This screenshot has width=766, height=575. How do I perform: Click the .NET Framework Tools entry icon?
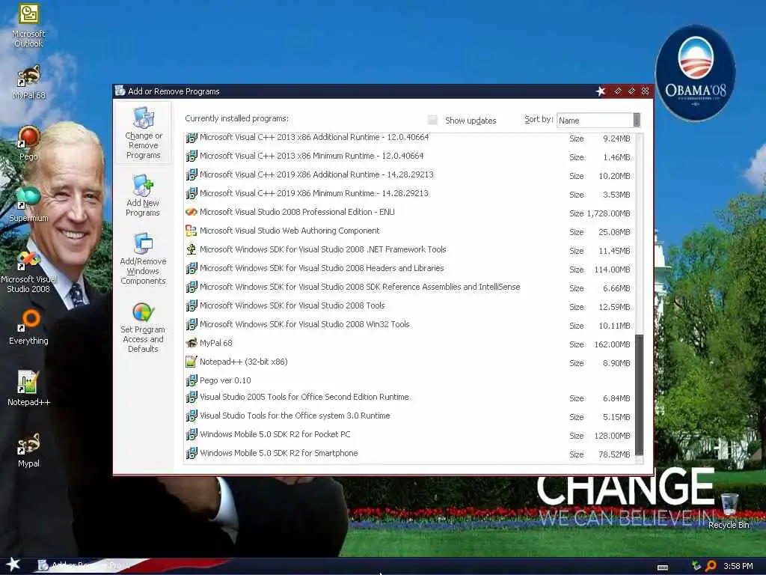point(191,249)
